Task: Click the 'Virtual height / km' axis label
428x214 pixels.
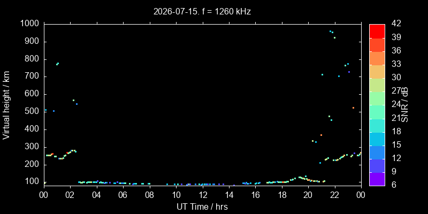Action: pos(6,105)
